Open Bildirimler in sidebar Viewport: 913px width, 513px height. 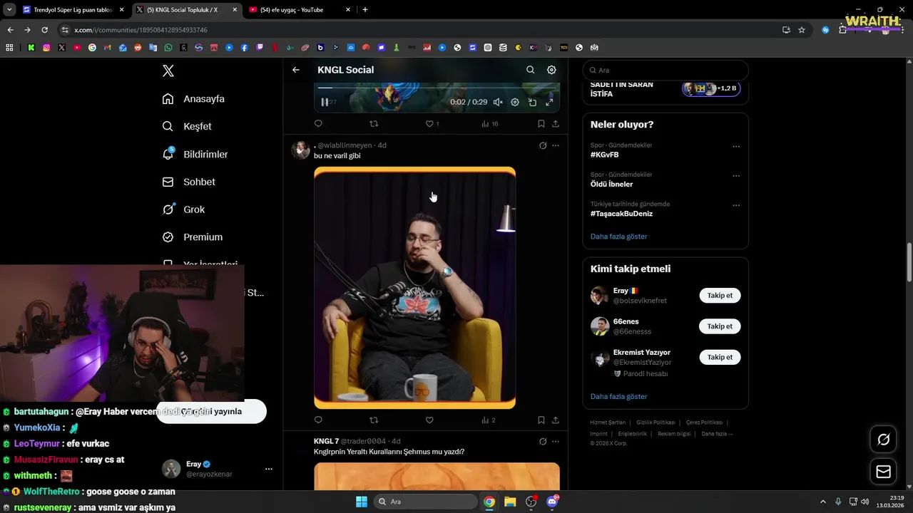[x=195, y=154]
